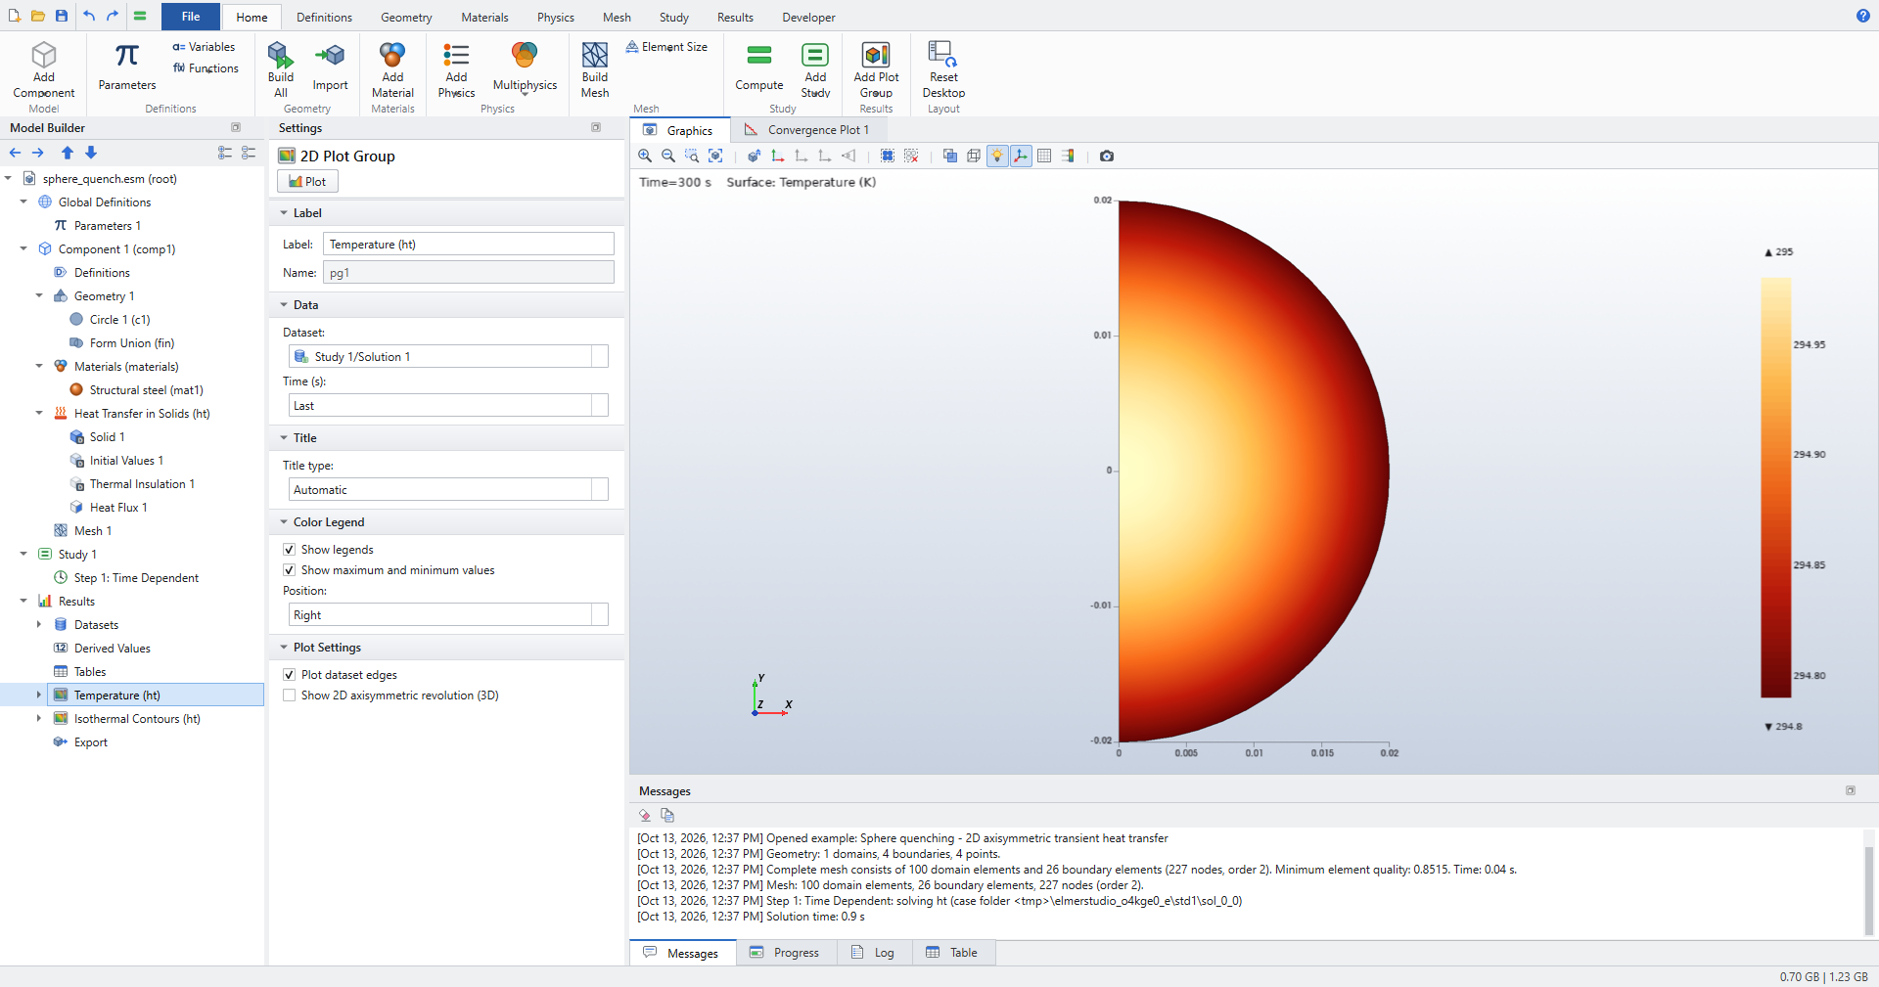
Task: Expand the Datasets tree node
Action: tap(39, 625)
